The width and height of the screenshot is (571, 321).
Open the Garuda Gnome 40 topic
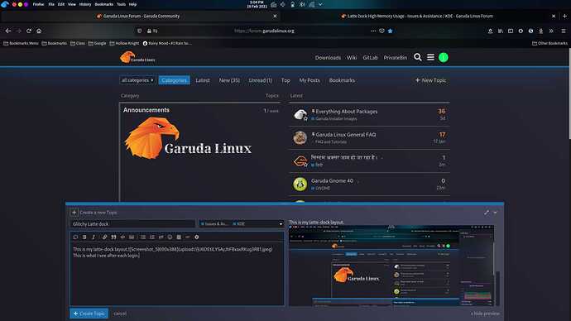pos(332,180)
